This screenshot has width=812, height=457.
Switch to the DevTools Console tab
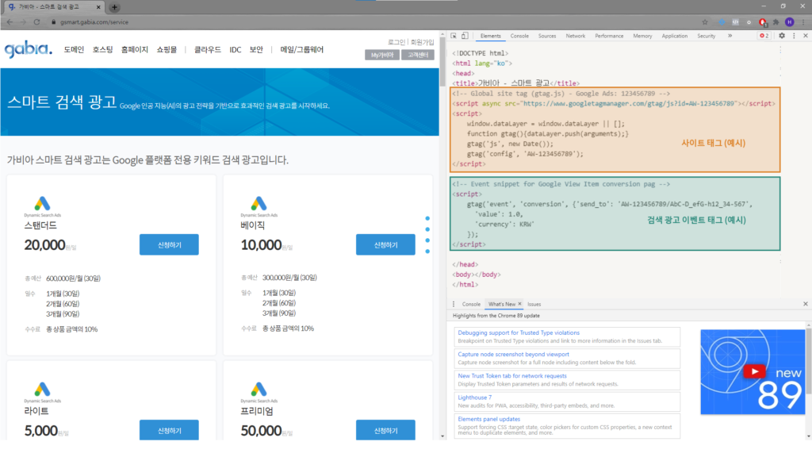(x=519, y=36)
